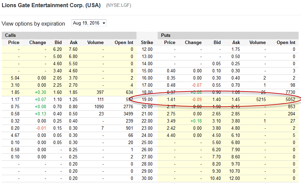Click call volume 1090
This screenshot has height=185, width=301.
point(99,107)
